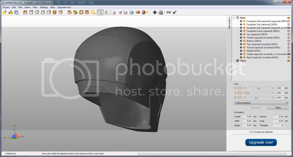Adjust the Y cut slider handle

(248, 93)
